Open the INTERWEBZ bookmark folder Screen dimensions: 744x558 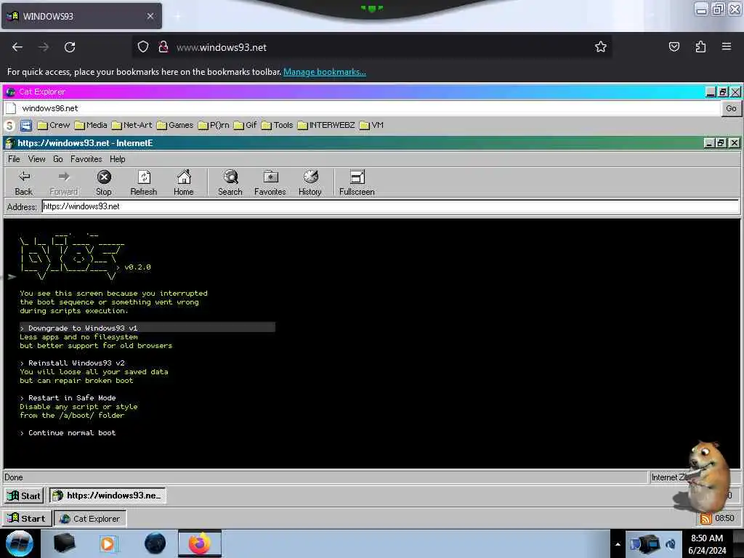(x=326, y=125)
